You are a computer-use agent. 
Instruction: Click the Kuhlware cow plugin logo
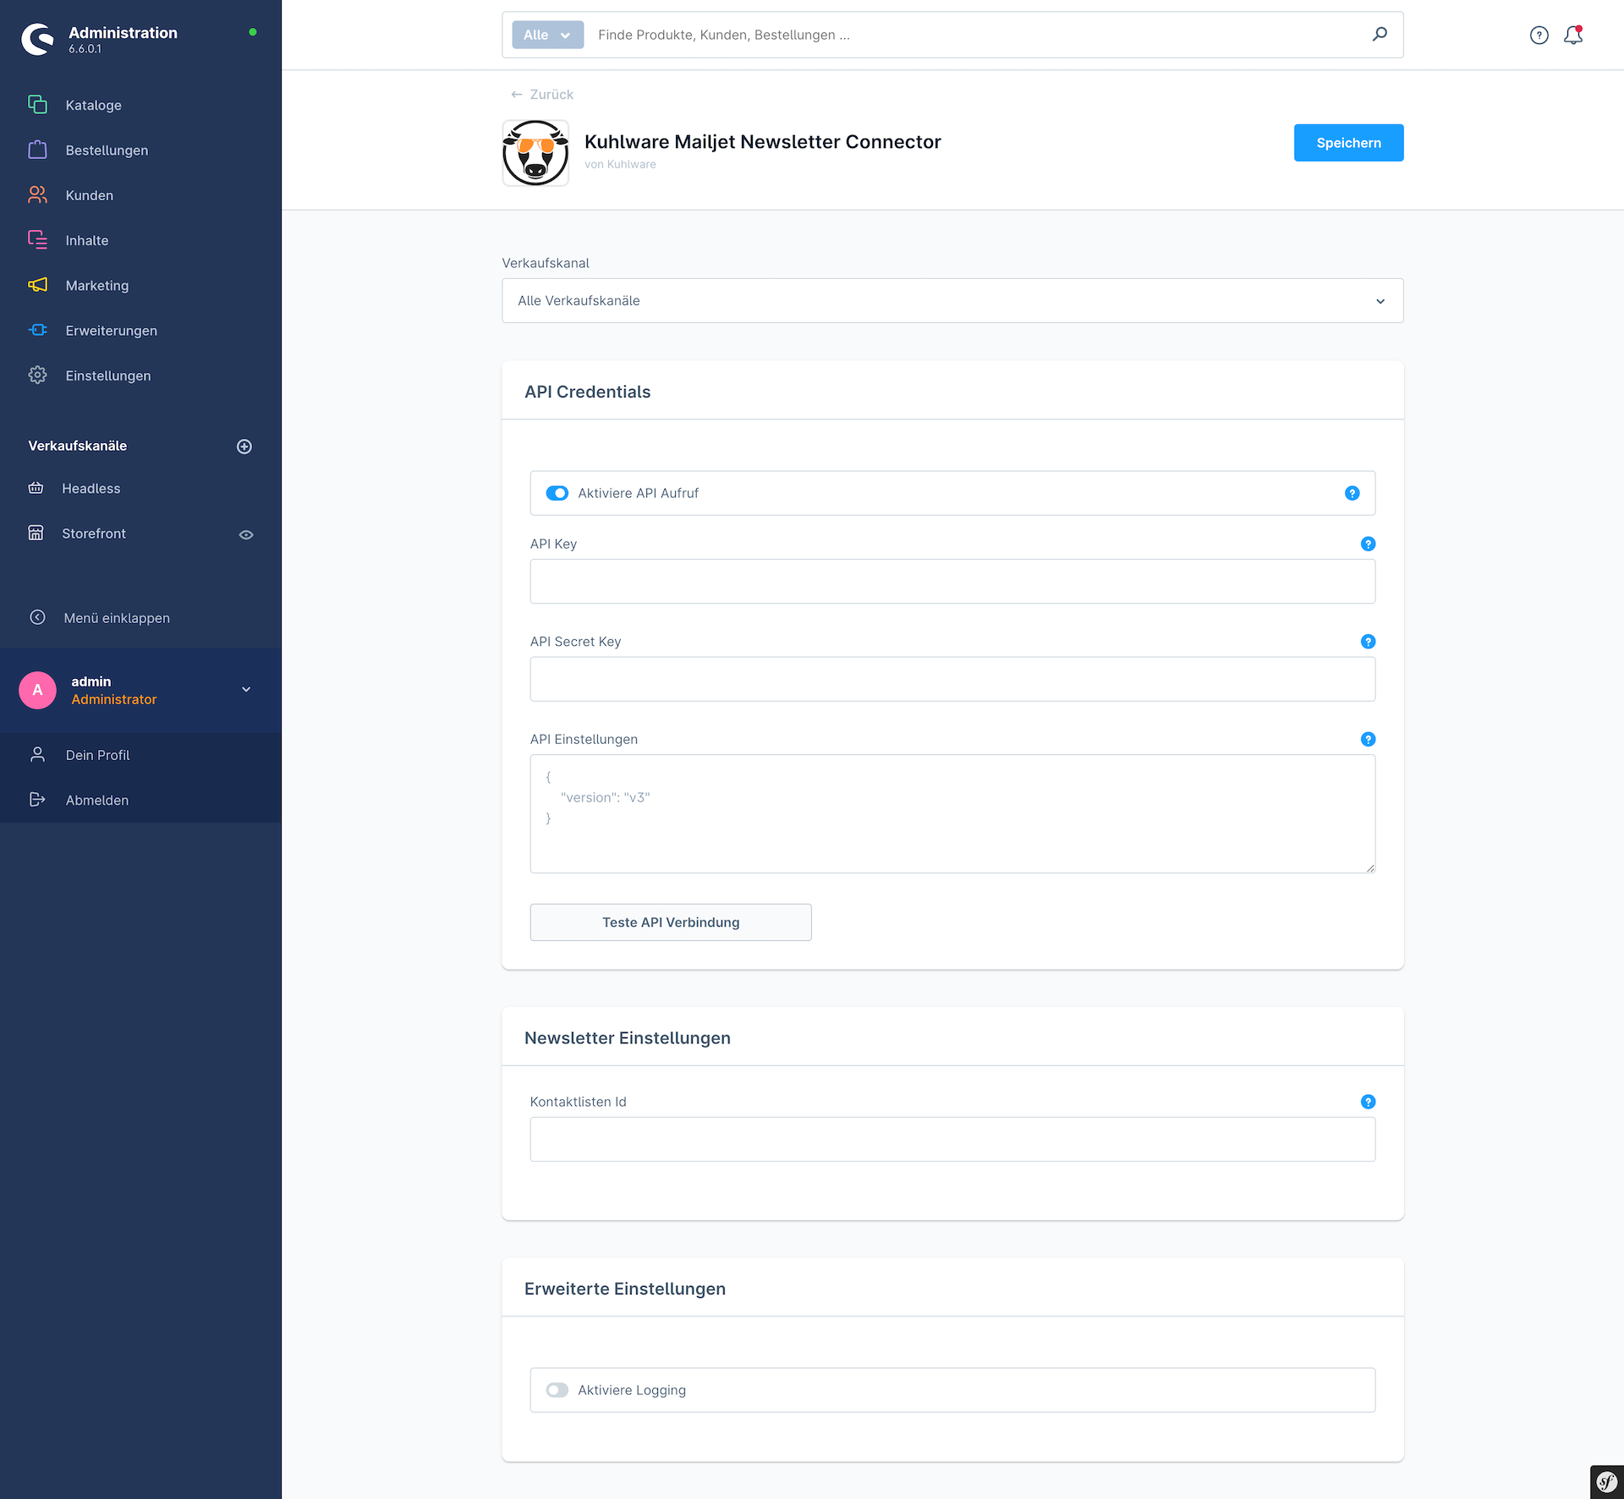(x=535, y=152)
